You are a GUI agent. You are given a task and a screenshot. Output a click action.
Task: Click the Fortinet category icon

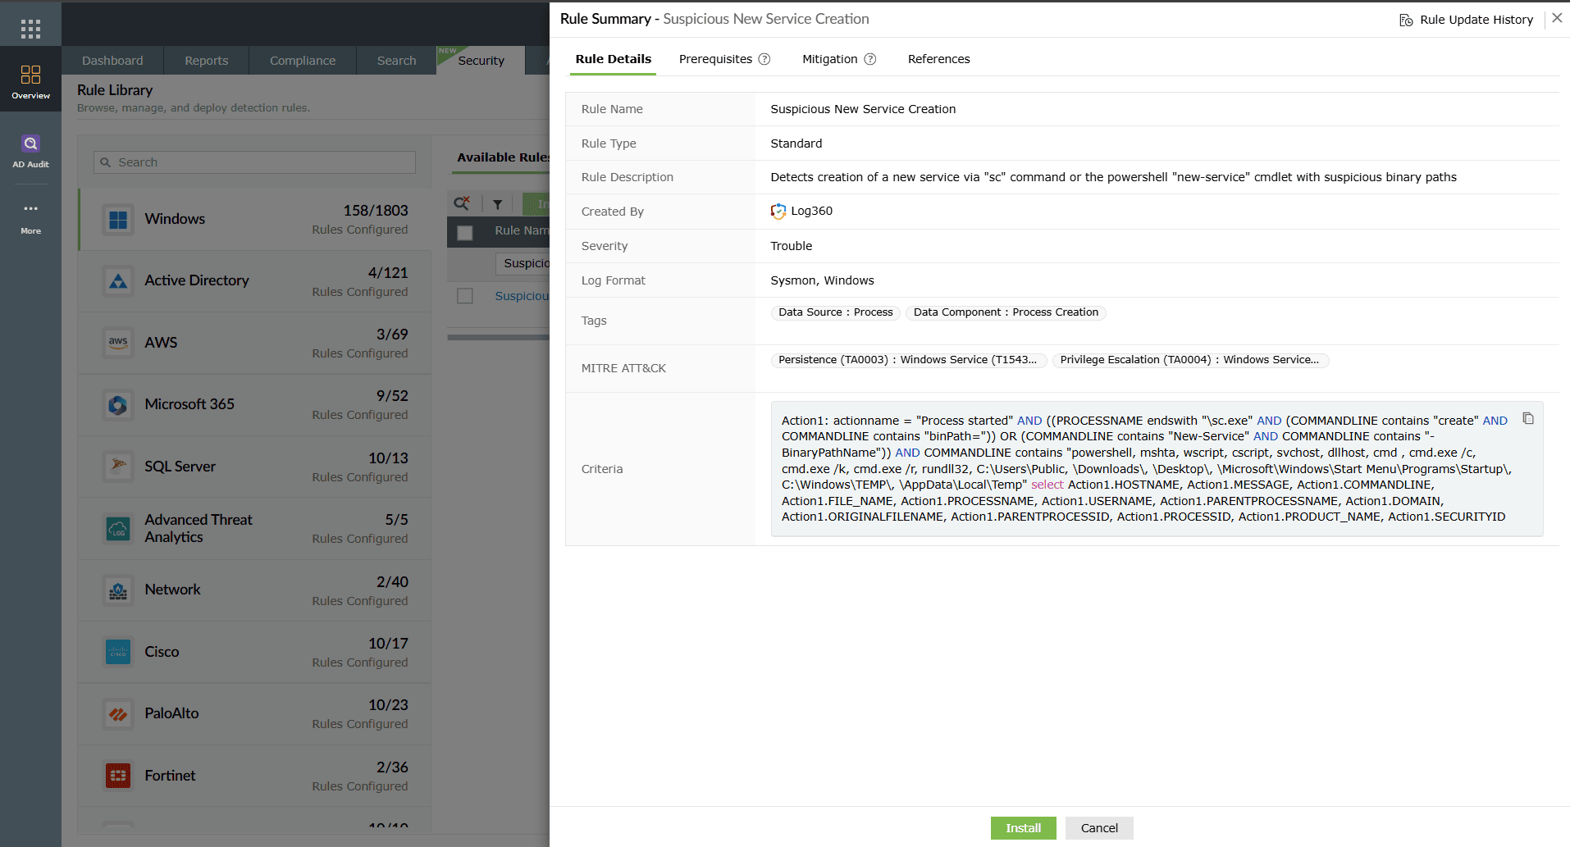coord(118,776)
